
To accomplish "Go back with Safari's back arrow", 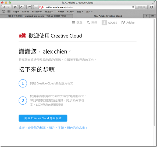I will [x=3, y=7].
